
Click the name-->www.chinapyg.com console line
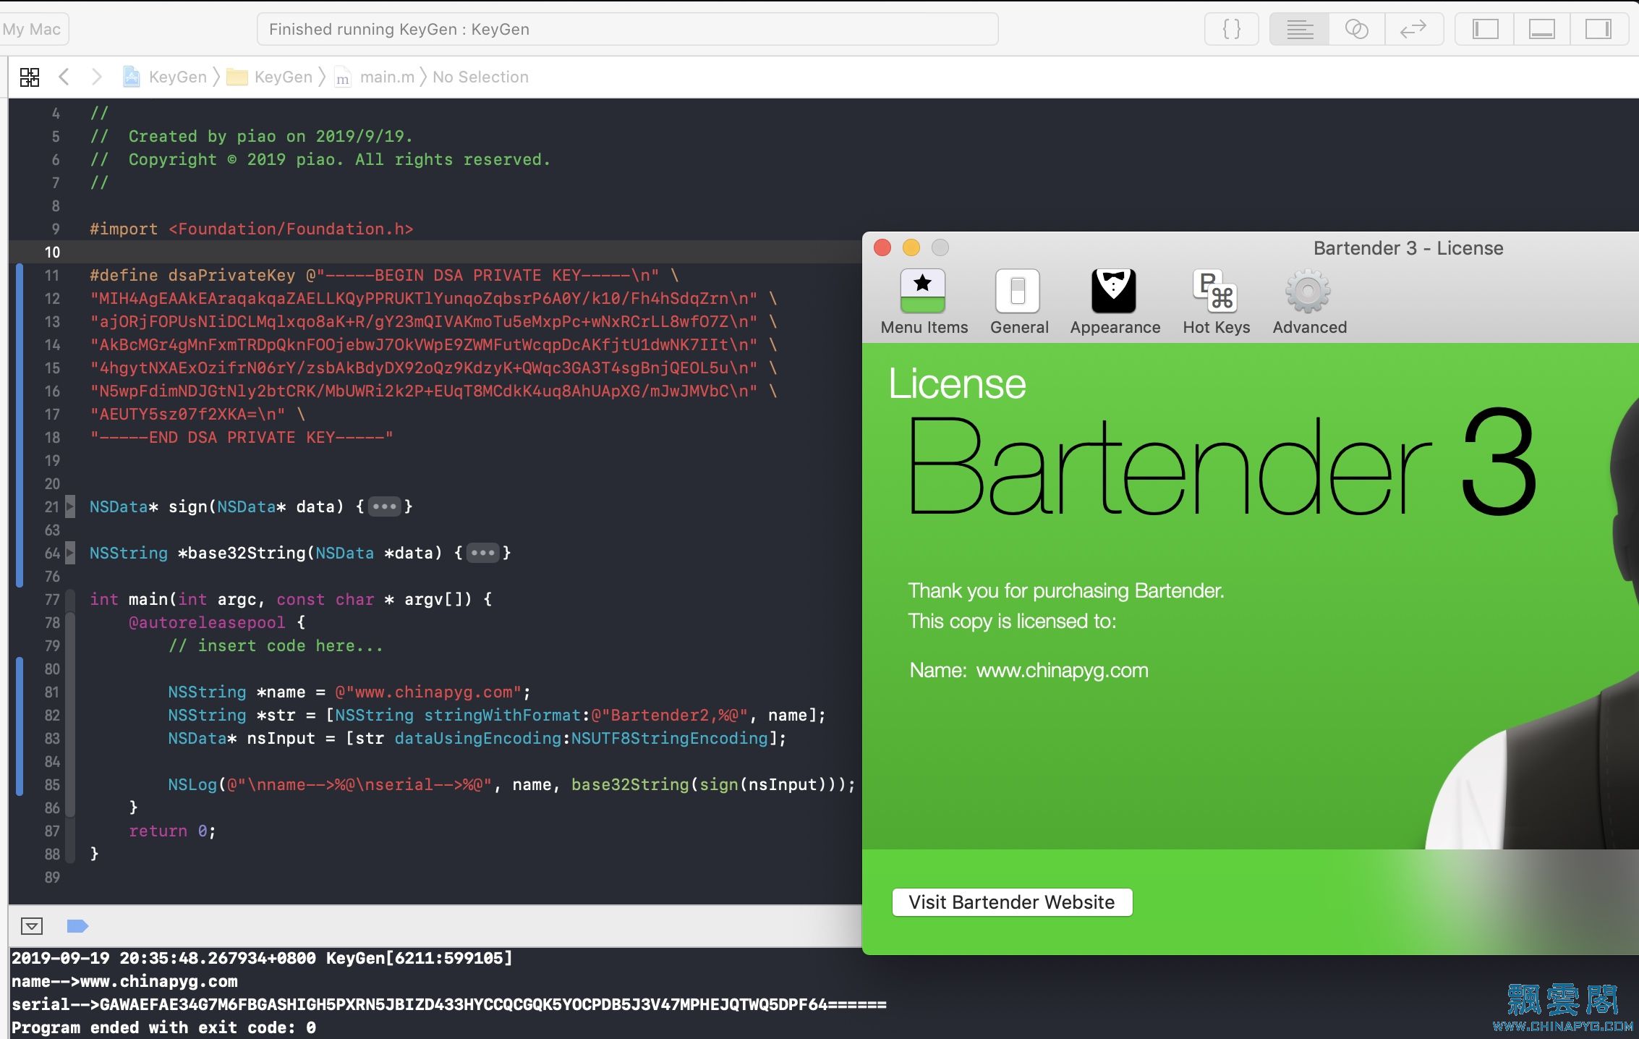pyautogui.click(x=124, y=981)
